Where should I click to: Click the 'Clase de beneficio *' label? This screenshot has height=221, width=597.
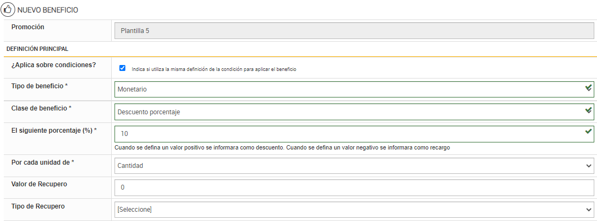pos(41,108)
